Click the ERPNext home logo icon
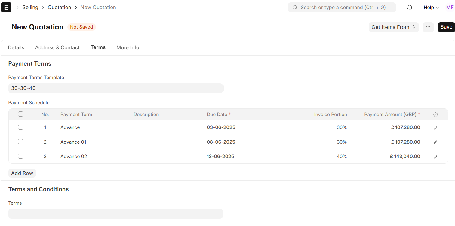Image resolution: width=455 pixels, height=226 pixels. [6, 7]
